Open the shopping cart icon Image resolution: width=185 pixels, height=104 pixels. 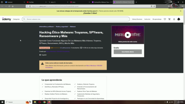pyautogui.click(x=169, y=19)
